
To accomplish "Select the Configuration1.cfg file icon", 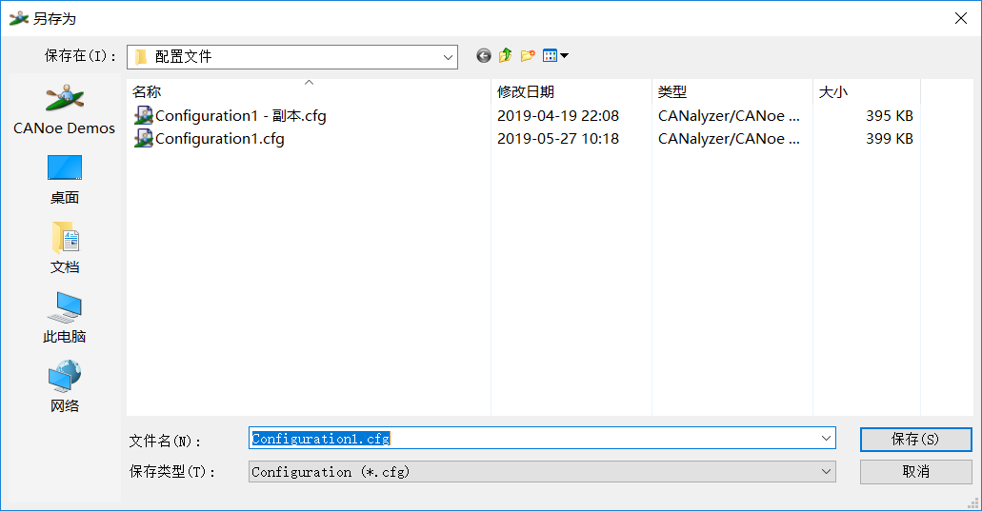I will pos(144,138).
